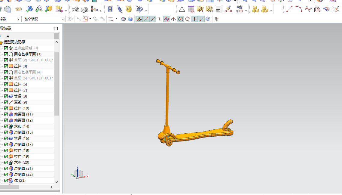Click the yellow tag label icon
This screenshot has width=342, height=195.
[x=19, y=9]
